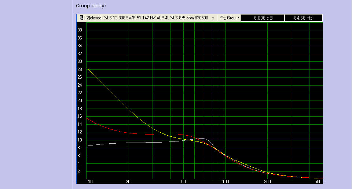This screenshot has width=352, height=189.
Task: Click the 500 frequency axis label
Action: [318, 182]
